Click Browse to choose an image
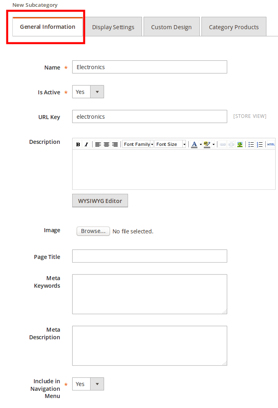The width and height of the screenshot is (278, 408). 93,231
